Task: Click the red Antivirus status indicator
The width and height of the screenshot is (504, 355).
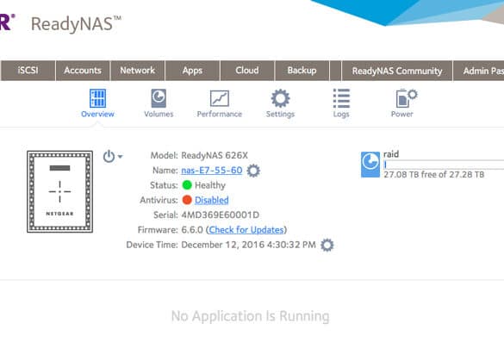Action: pos(187,200)
